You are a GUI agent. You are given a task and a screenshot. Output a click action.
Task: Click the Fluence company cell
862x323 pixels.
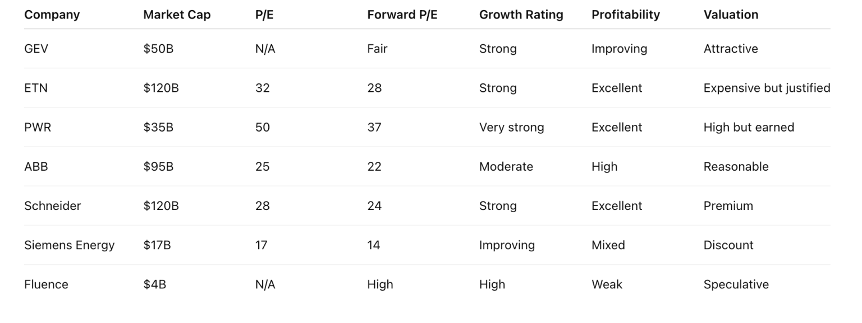46,284
